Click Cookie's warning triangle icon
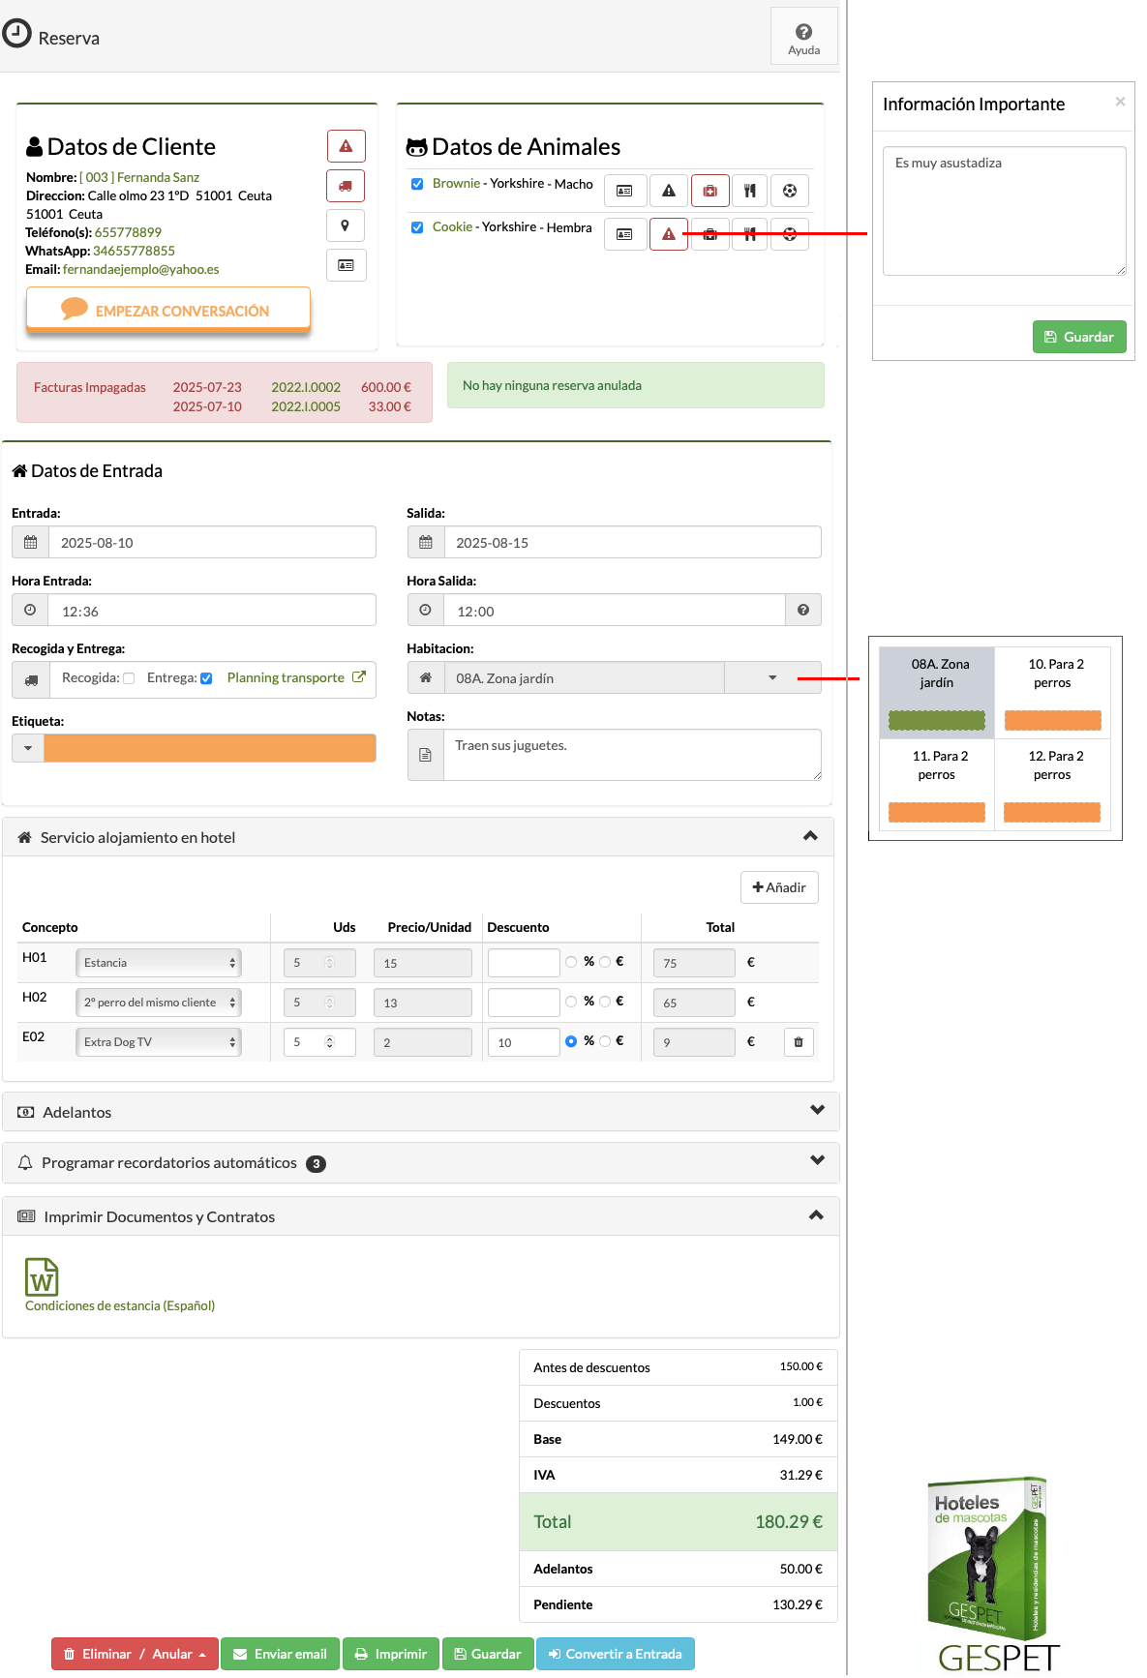This screenshot has width=1147, height=1678. coord(668,234)
